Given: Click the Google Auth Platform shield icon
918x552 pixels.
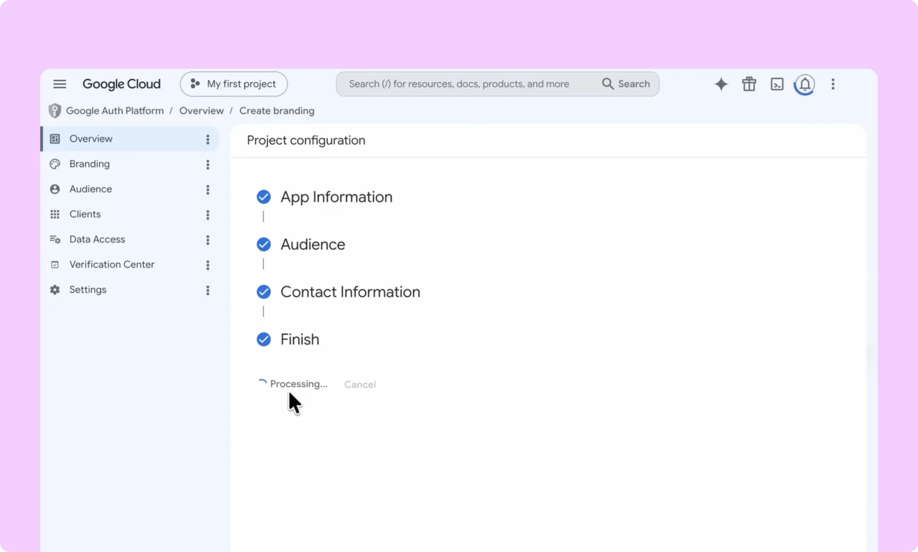Looking at the screenshot, I should (x=55, y=110).
